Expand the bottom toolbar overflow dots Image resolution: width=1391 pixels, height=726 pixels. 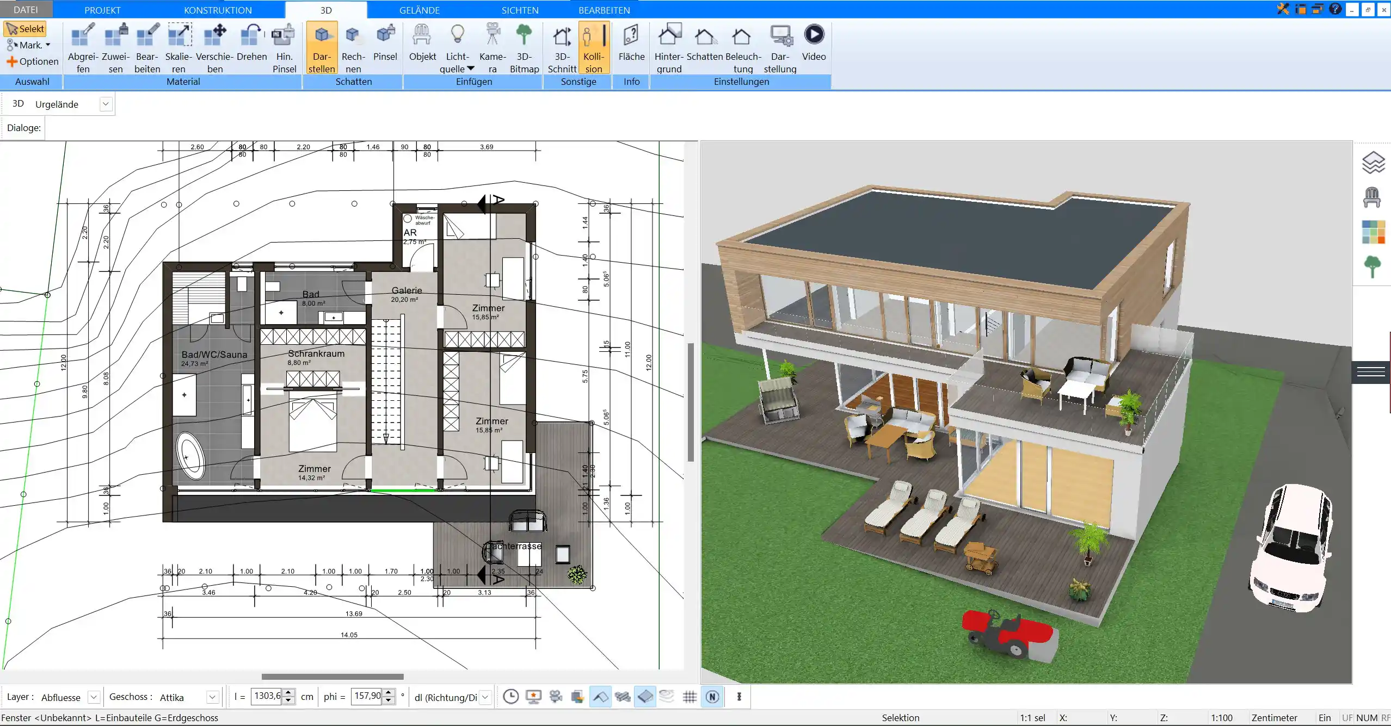(739, 697)
